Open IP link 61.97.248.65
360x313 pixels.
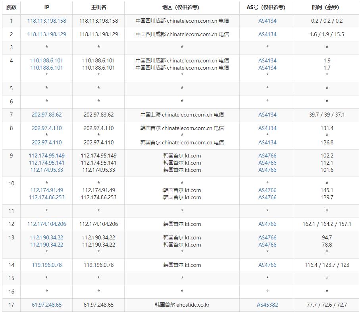46,305
